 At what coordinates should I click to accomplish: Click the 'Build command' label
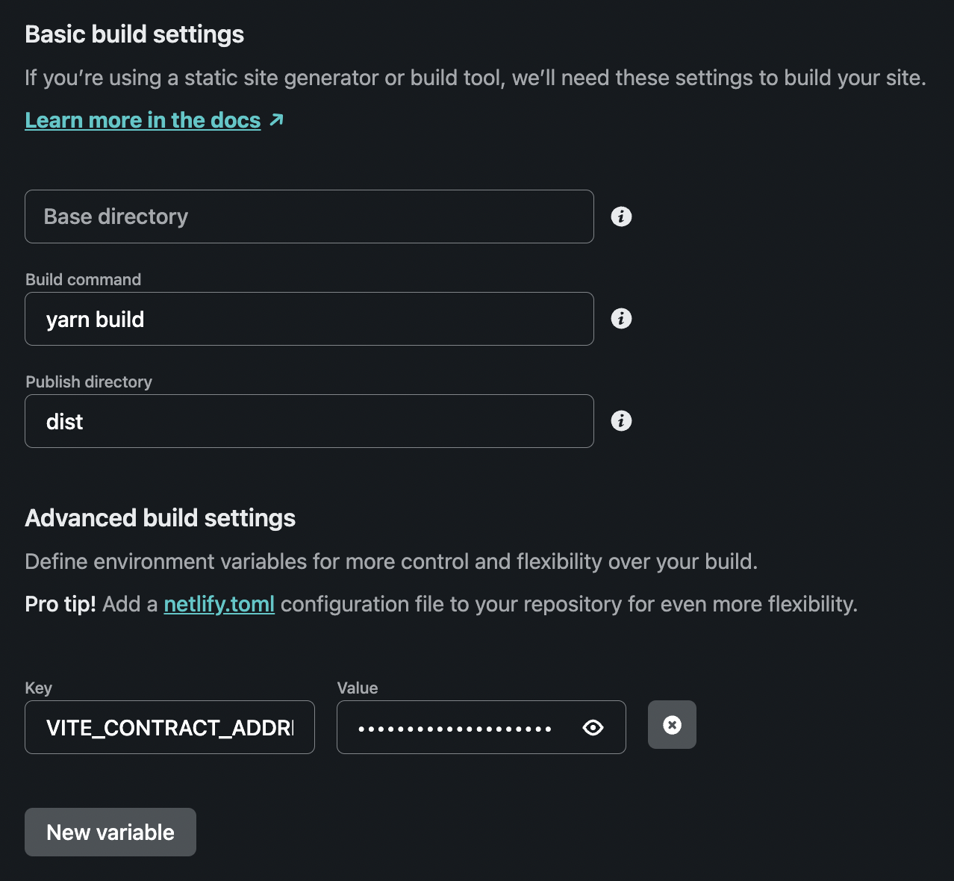(x=83, y=279)
